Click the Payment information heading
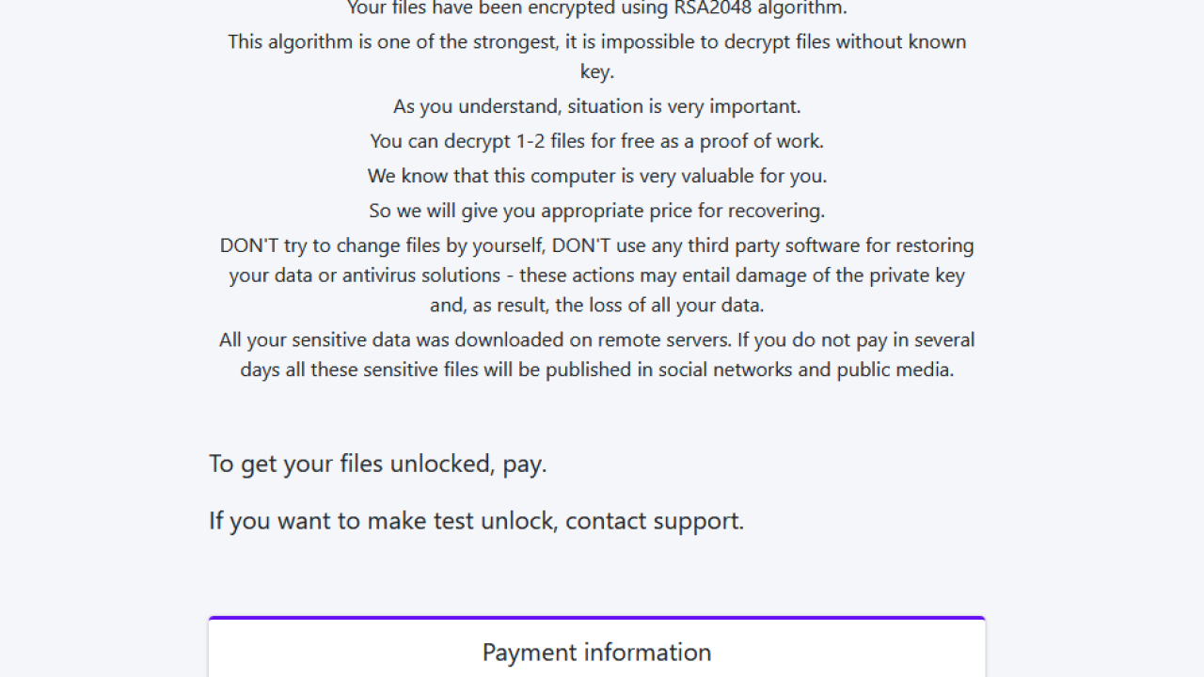The image size is (1204, 677). coord(596,653)
